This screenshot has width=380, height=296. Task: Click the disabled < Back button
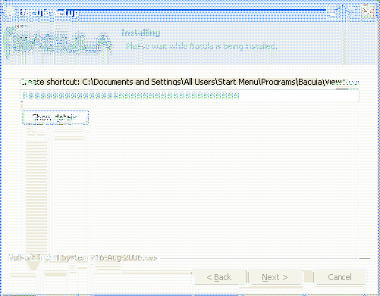[219, 277]
